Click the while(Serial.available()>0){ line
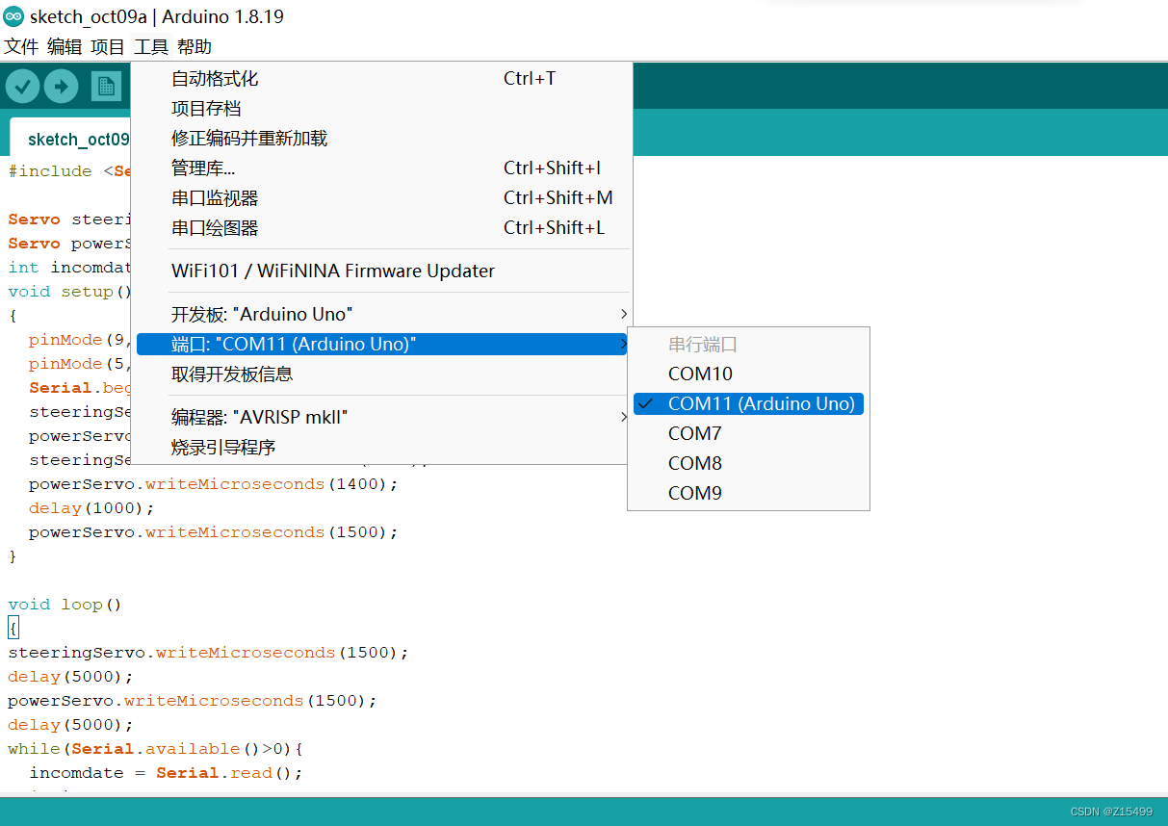Screen dimensions: 1168x826 tap(155, 749)
